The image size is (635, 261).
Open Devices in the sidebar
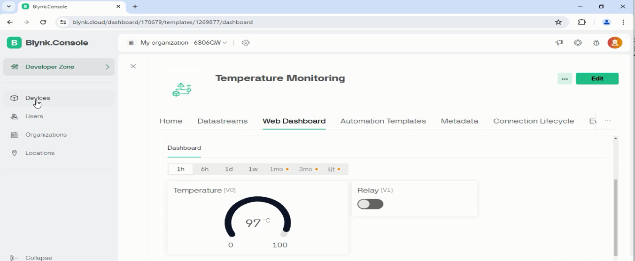coord(38,98)
